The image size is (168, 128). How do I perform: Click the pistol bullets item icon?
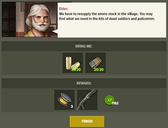pos(73,63)
